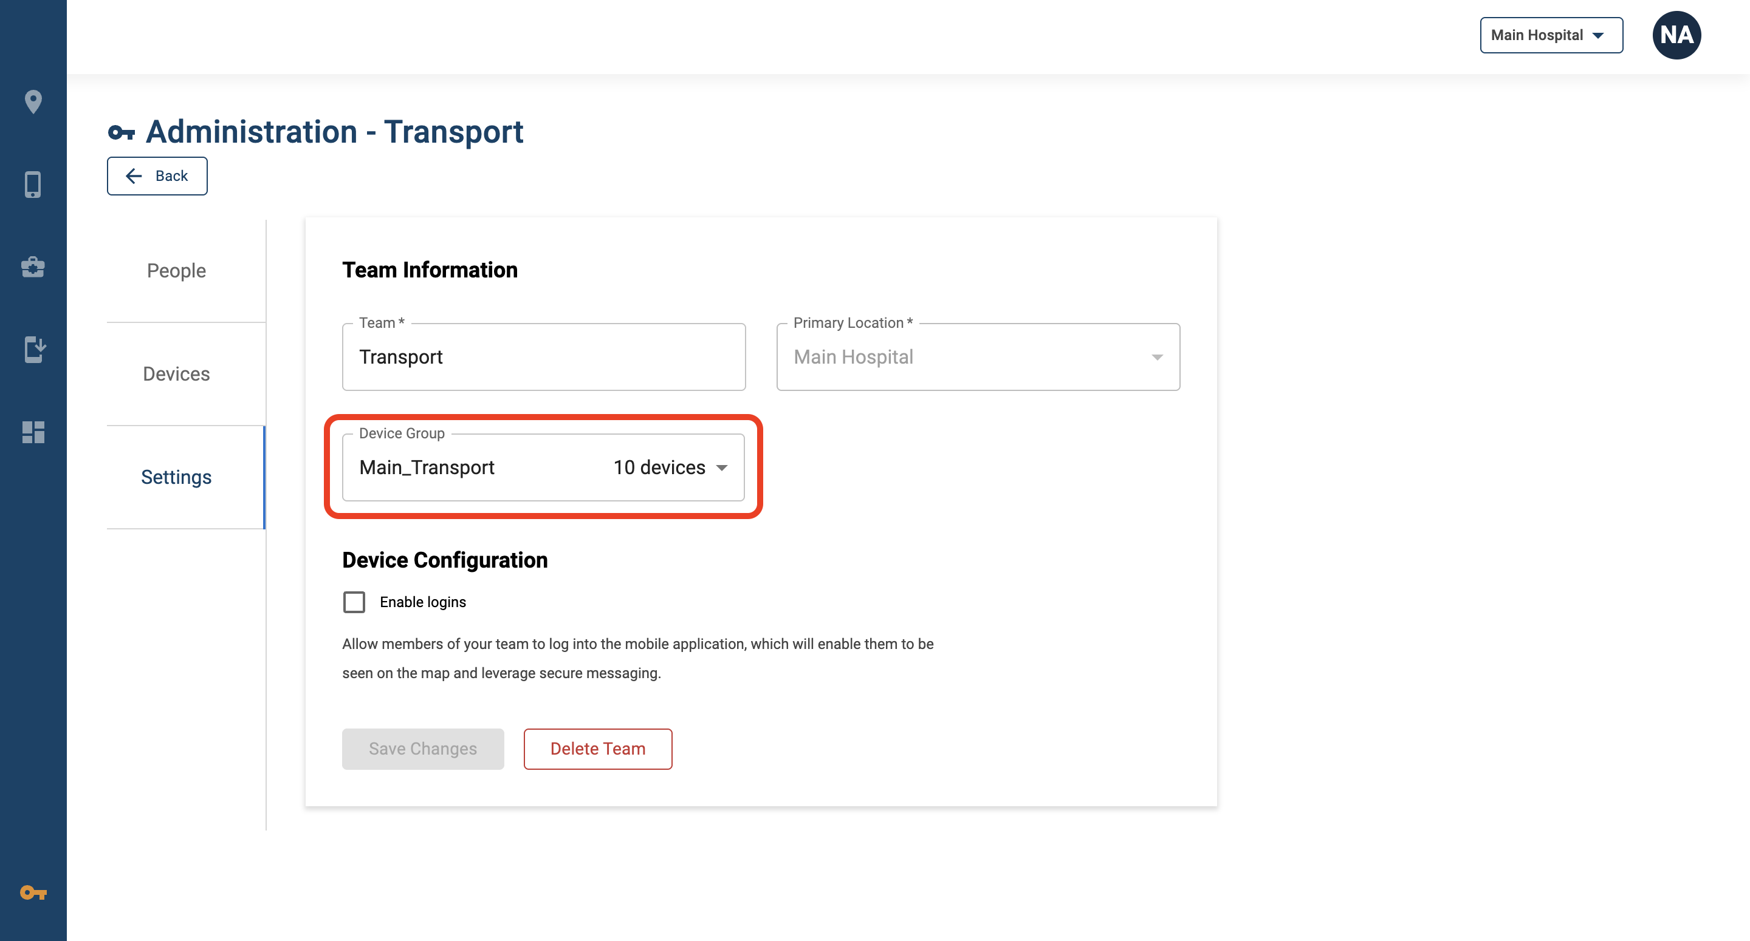The image size is (1750, 941).
Task: Open the dashboard grid icon in the sidebar
Action: pos(33,432)
